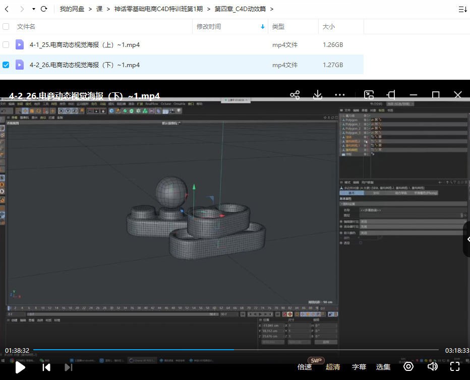Click the fullscreen icon at bottom right
This screenshot has width=470, height=380.
455,367
